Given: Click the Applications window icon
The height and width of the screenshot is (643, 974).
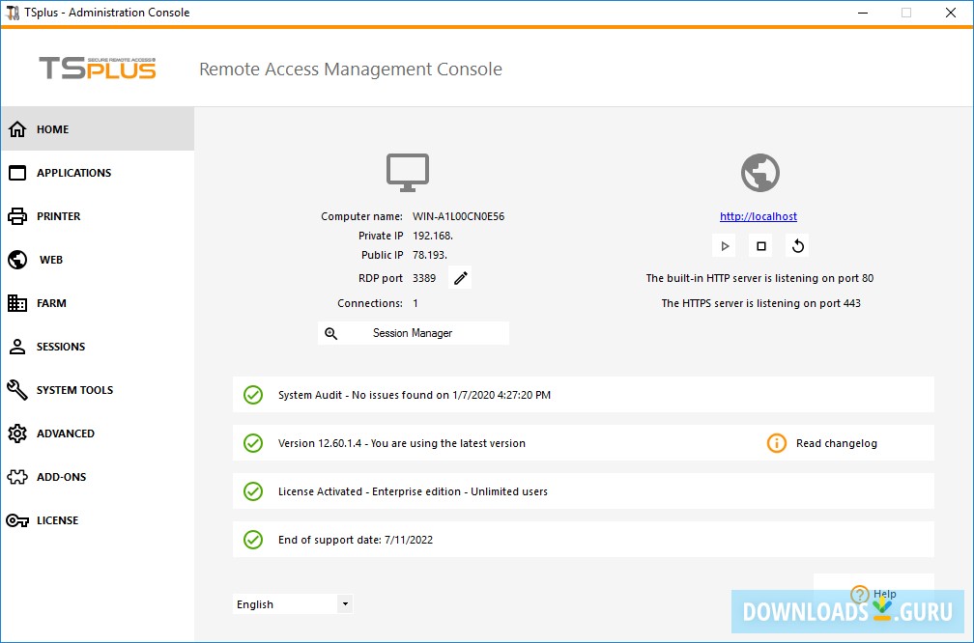Looking at the screenshot, I should click(x=17, y=173).
